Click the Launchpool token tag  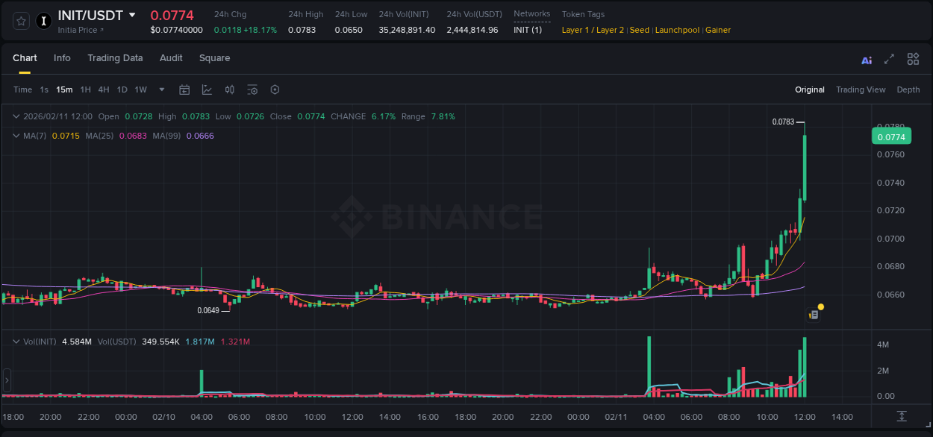pos(677,30)
